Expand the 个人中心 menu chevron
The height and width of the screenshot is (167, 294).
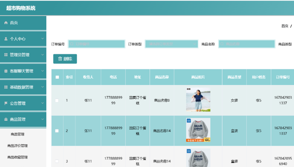(x=43, y=39)
